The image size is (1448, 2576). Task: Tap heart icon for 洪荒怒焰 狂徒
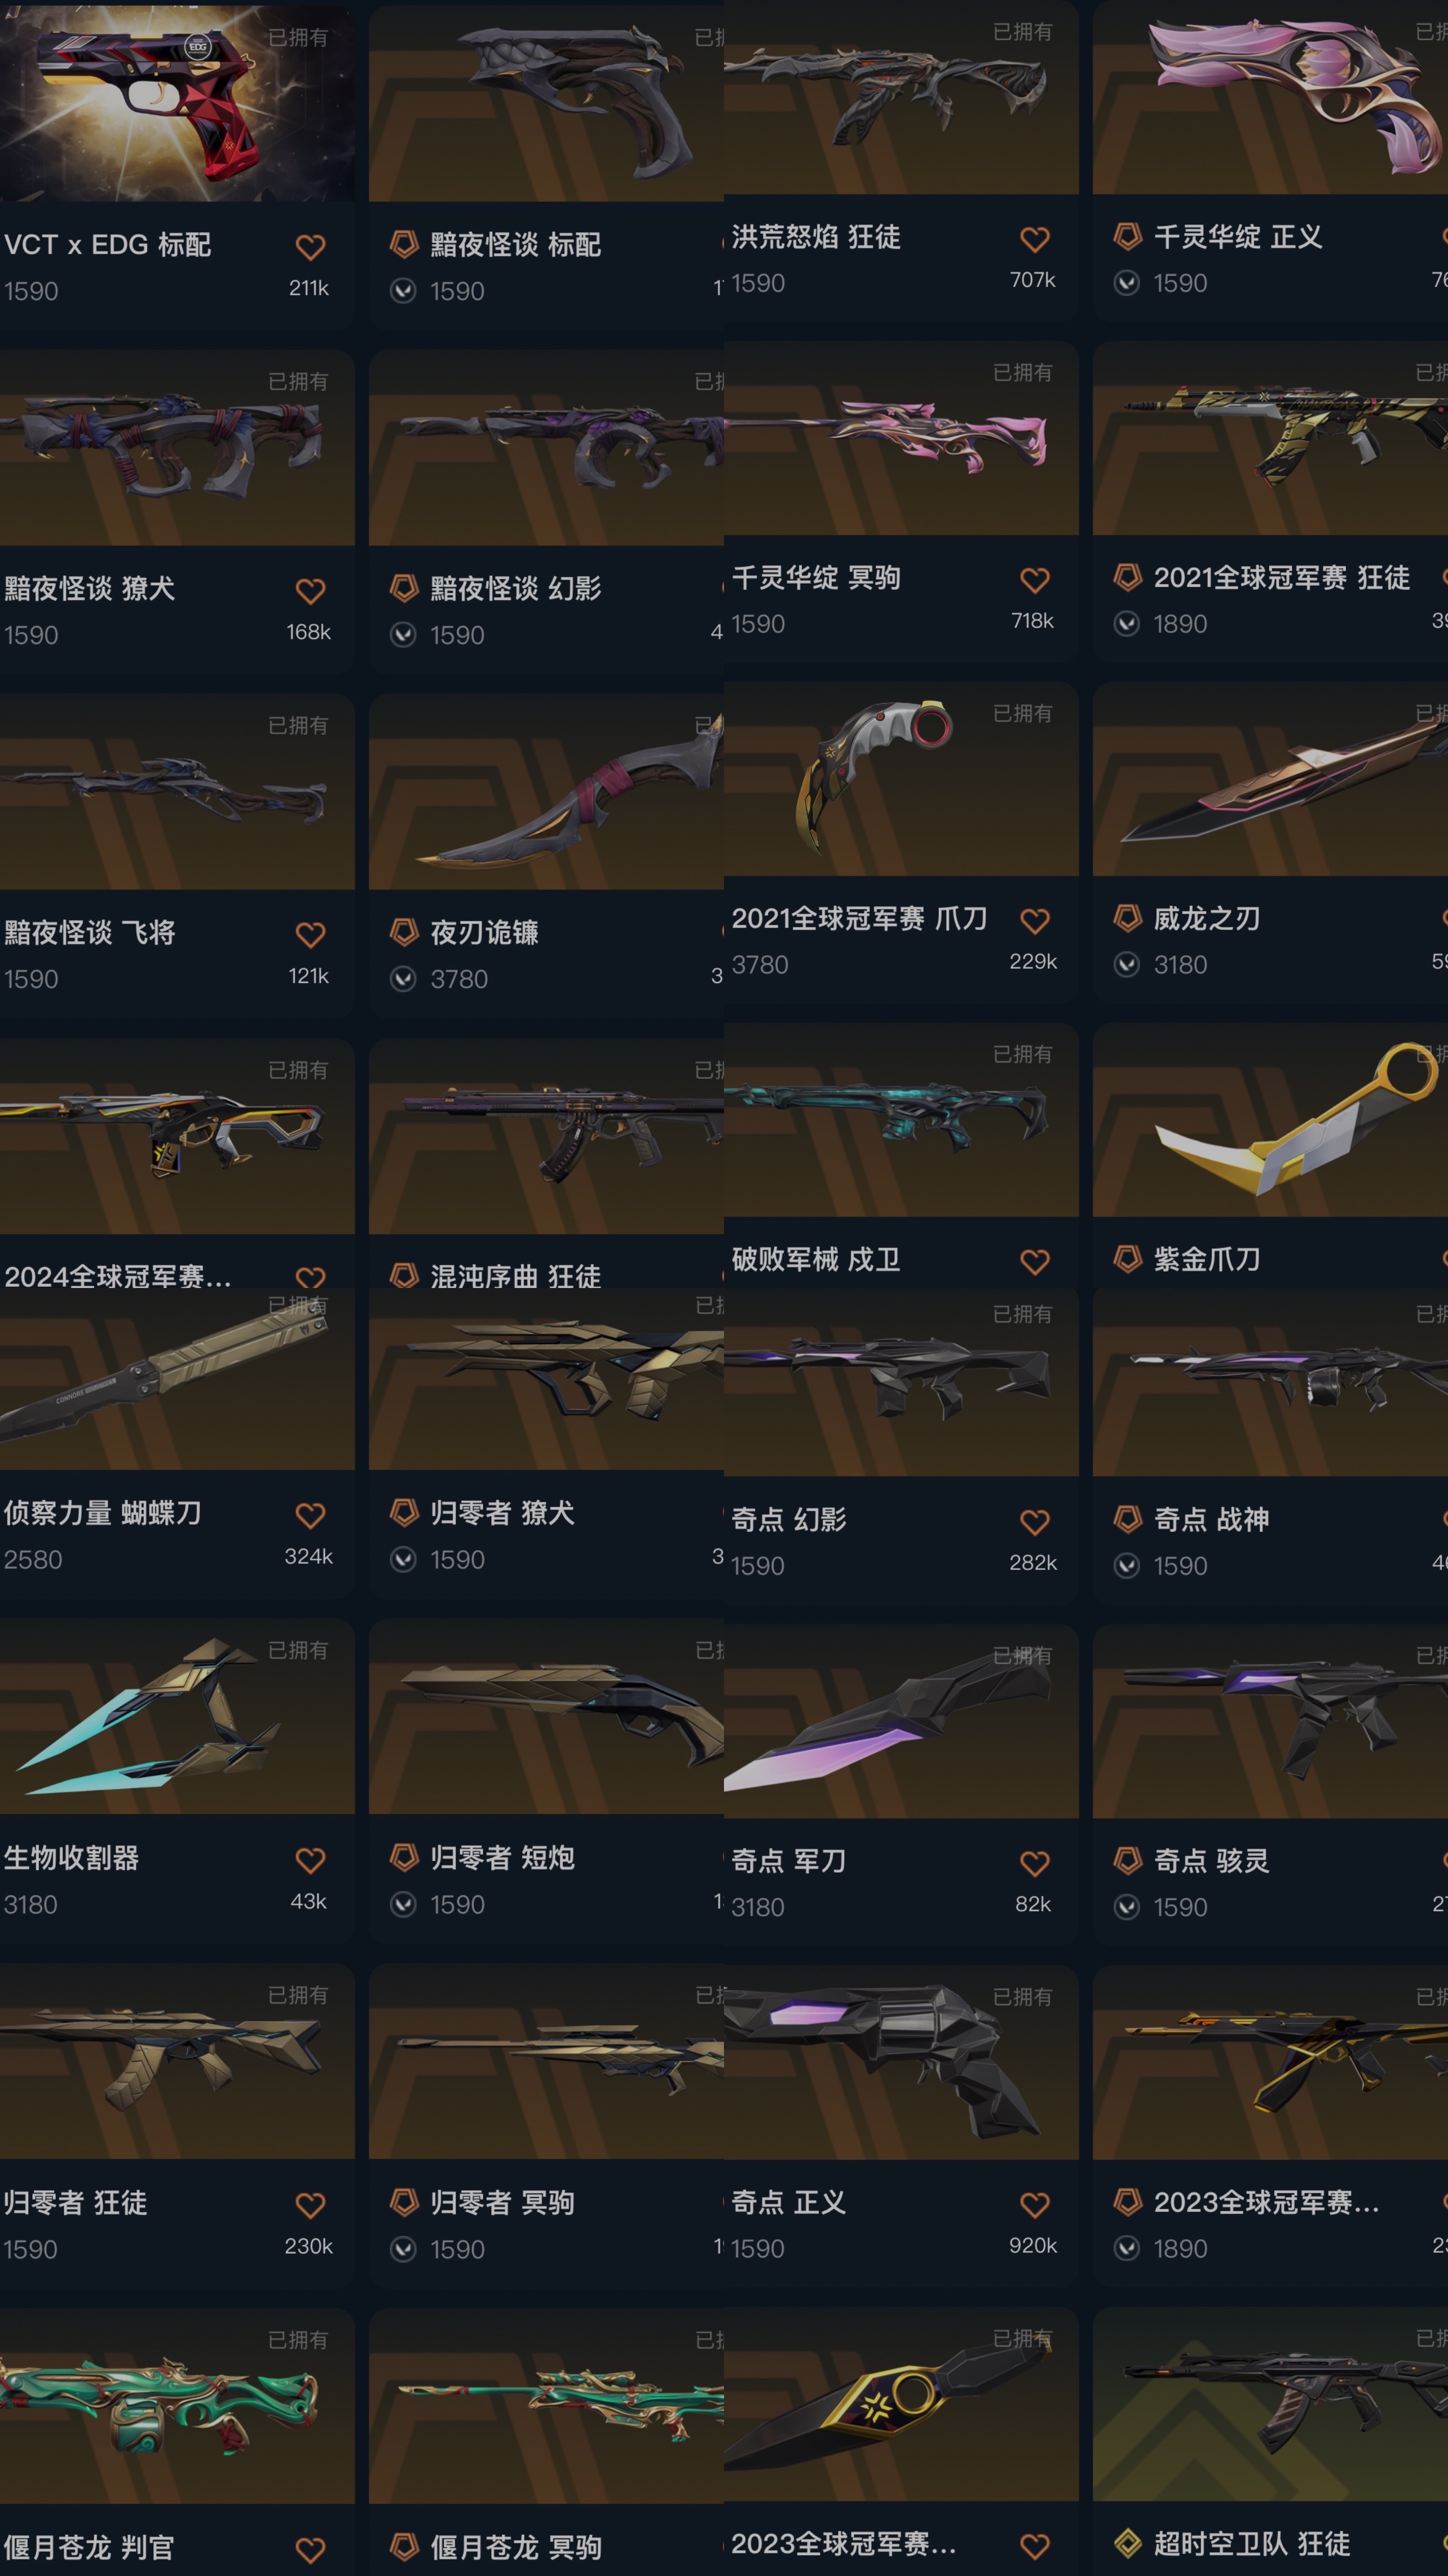click(x=1034, y=240)
